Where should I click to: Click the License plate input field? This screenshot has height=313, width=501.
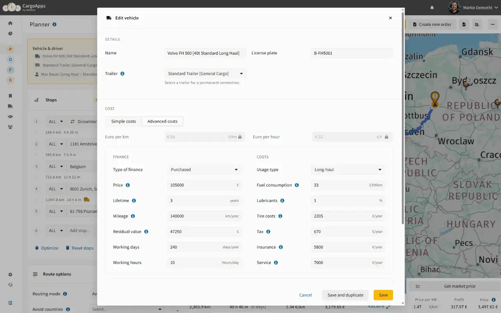[352, 53]
